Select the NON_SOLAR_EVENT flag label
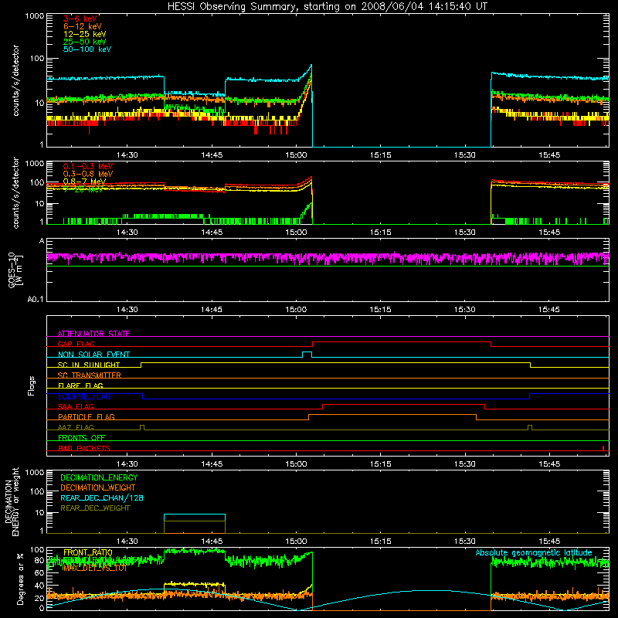Image resolution: width=618 pixels, height=618 pixels. (93, 355)
